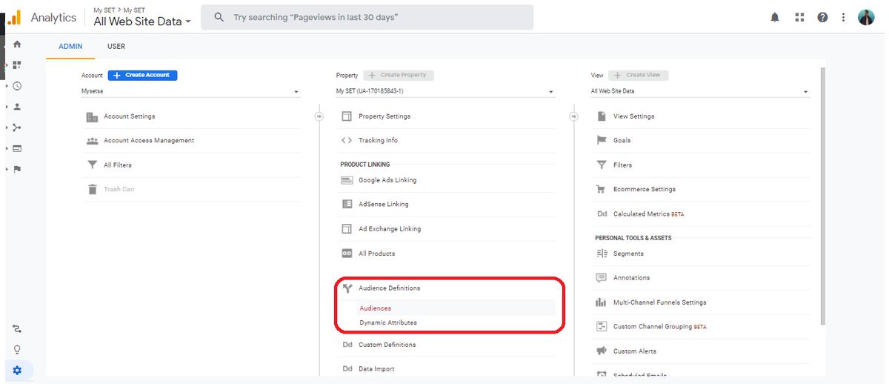Open Acquisition icon in sidebar
The width and height of the screenshot is (889, 384).
[x=17, y=128]
